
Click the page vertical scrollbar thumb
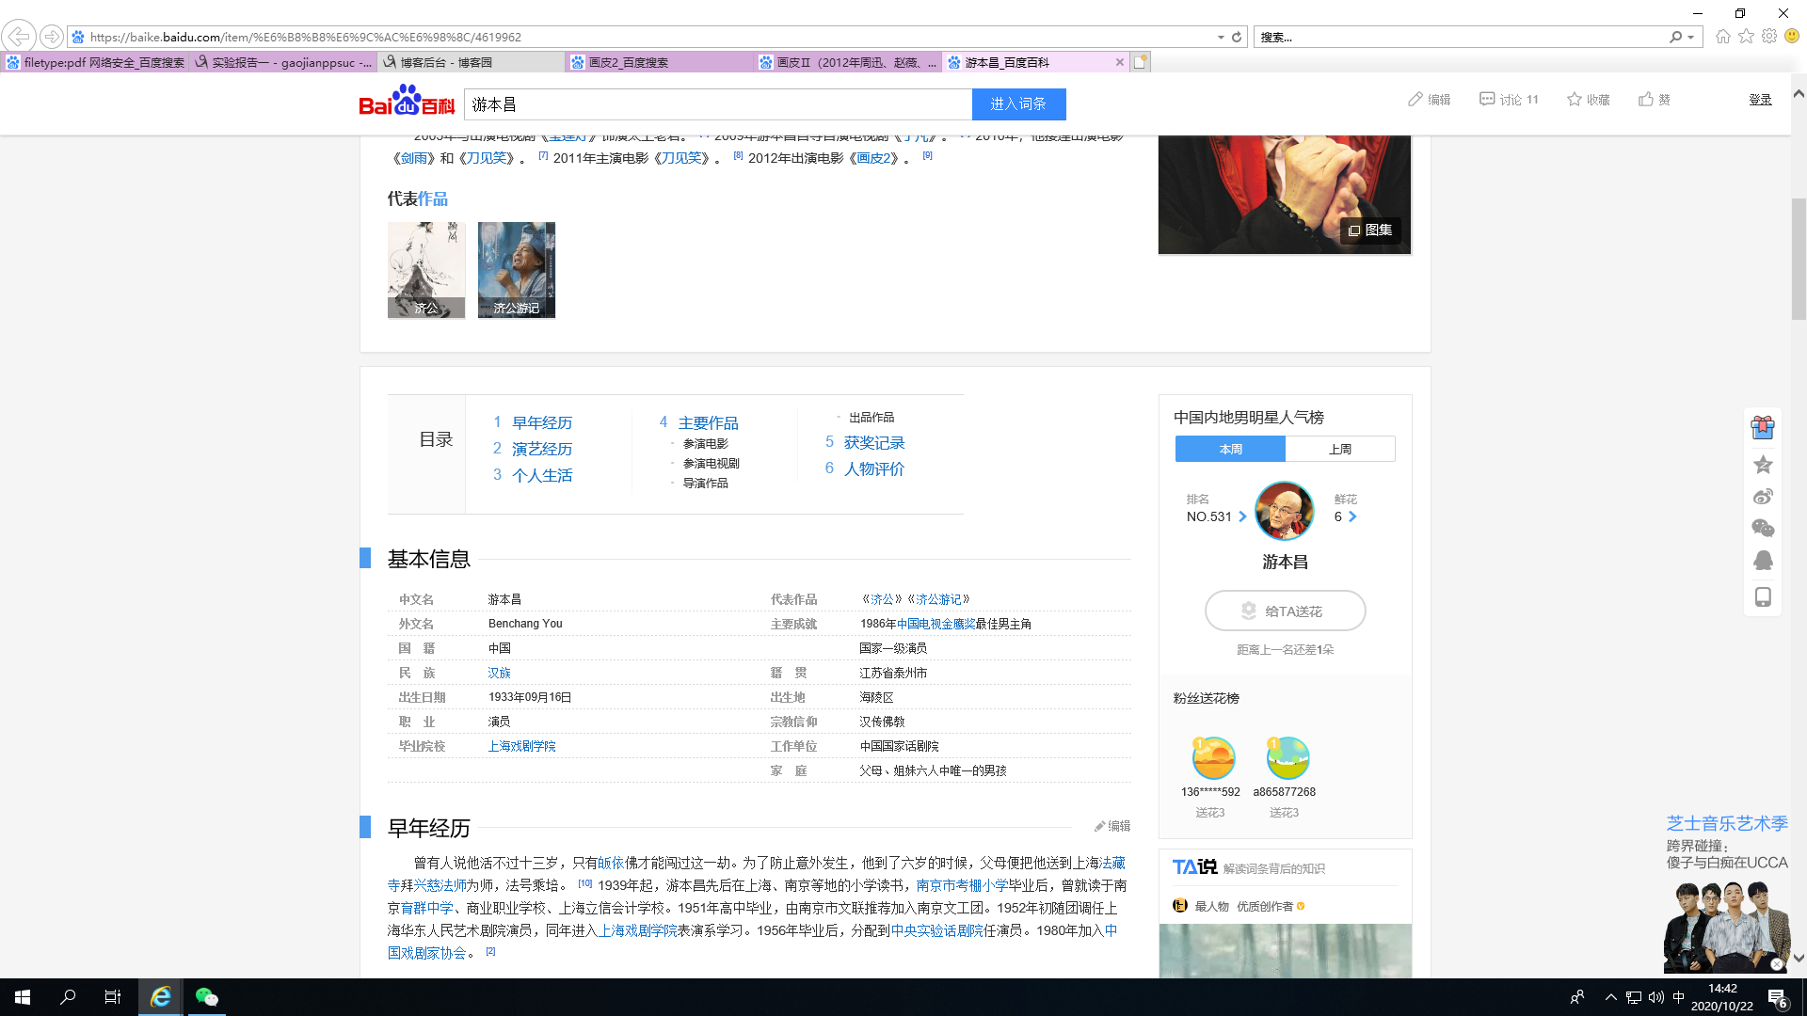(1799, 259)
